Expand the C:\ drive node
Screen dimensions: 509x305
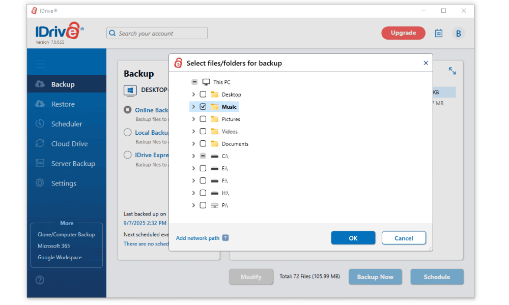coord(193,156)
